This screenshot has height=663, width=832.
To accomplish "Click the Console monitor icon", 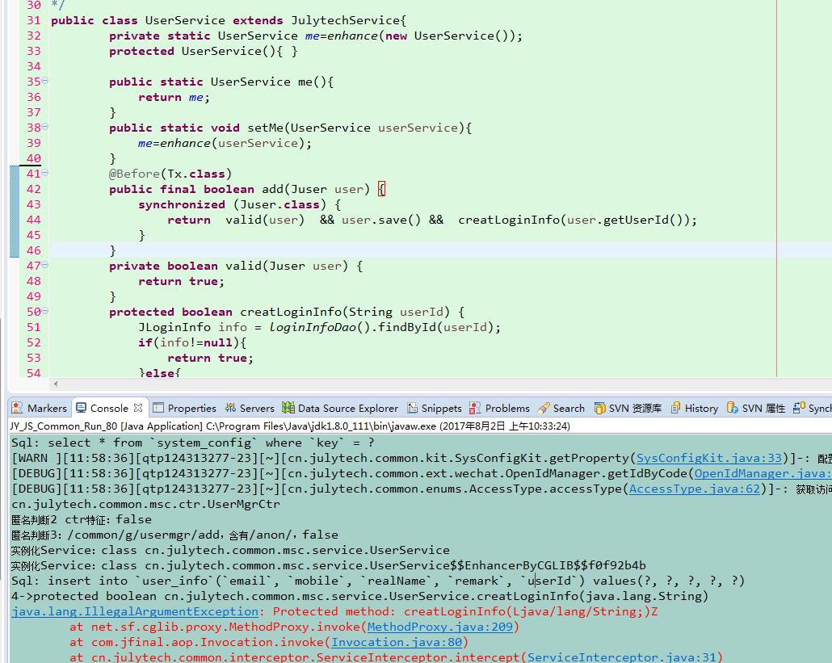I will point(82,407).
